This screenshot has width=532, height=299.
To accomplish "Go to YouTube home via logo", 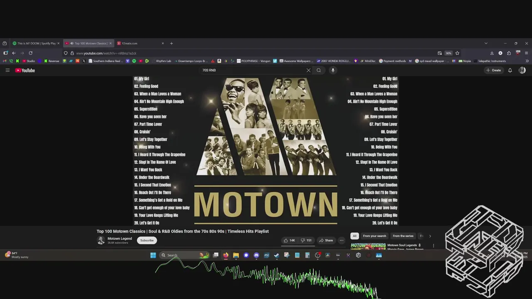I will click(x=25, y=70).
